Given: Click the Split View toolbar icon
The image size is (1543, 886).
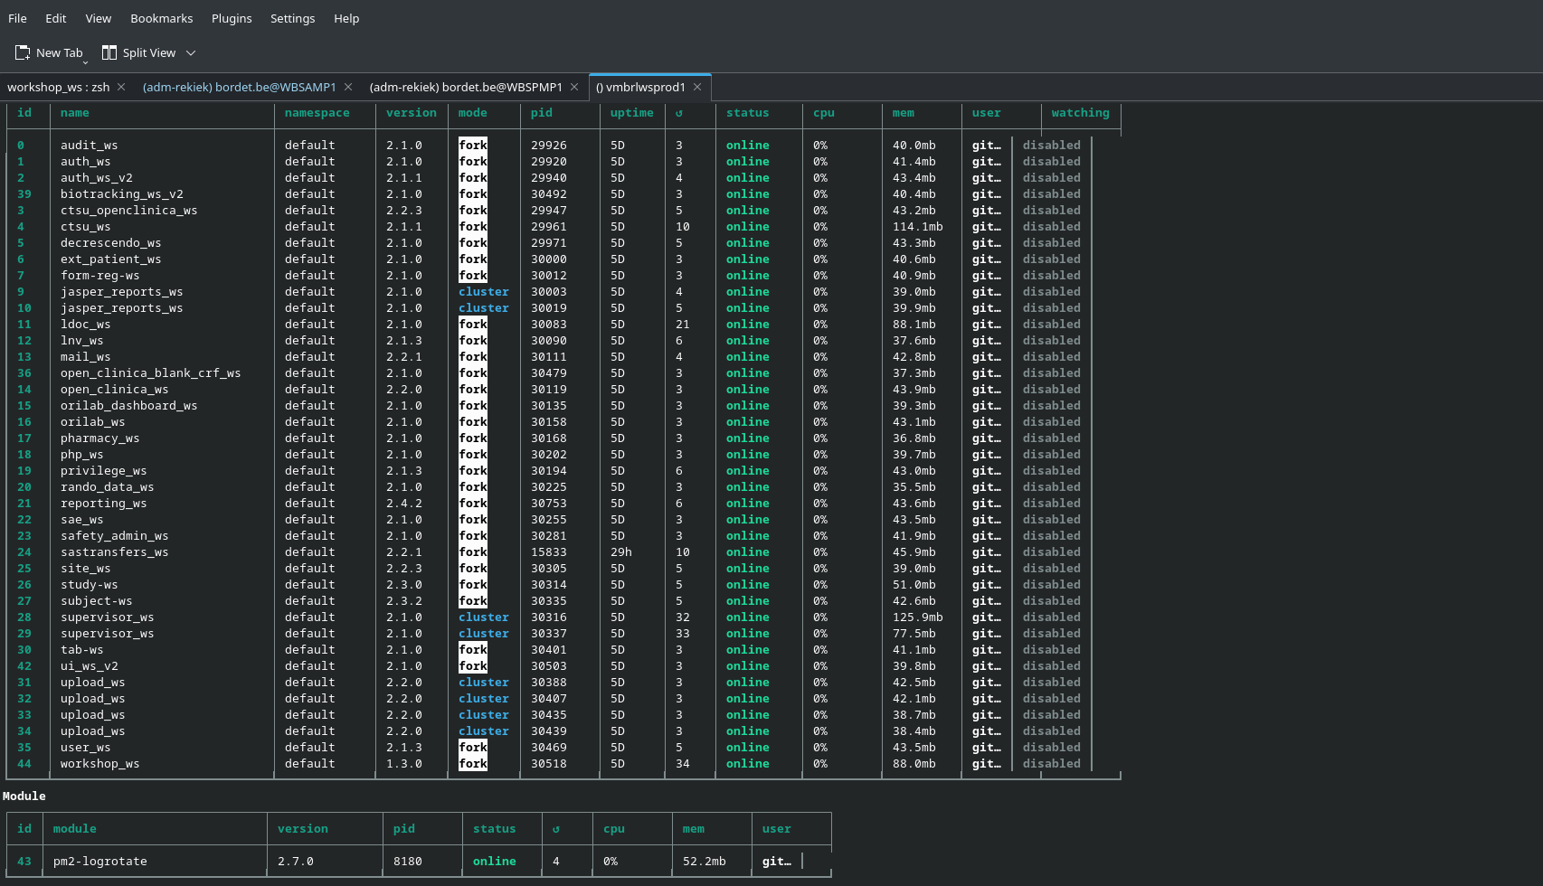Looking at the screenshot, I should click(x=109, y=53).
